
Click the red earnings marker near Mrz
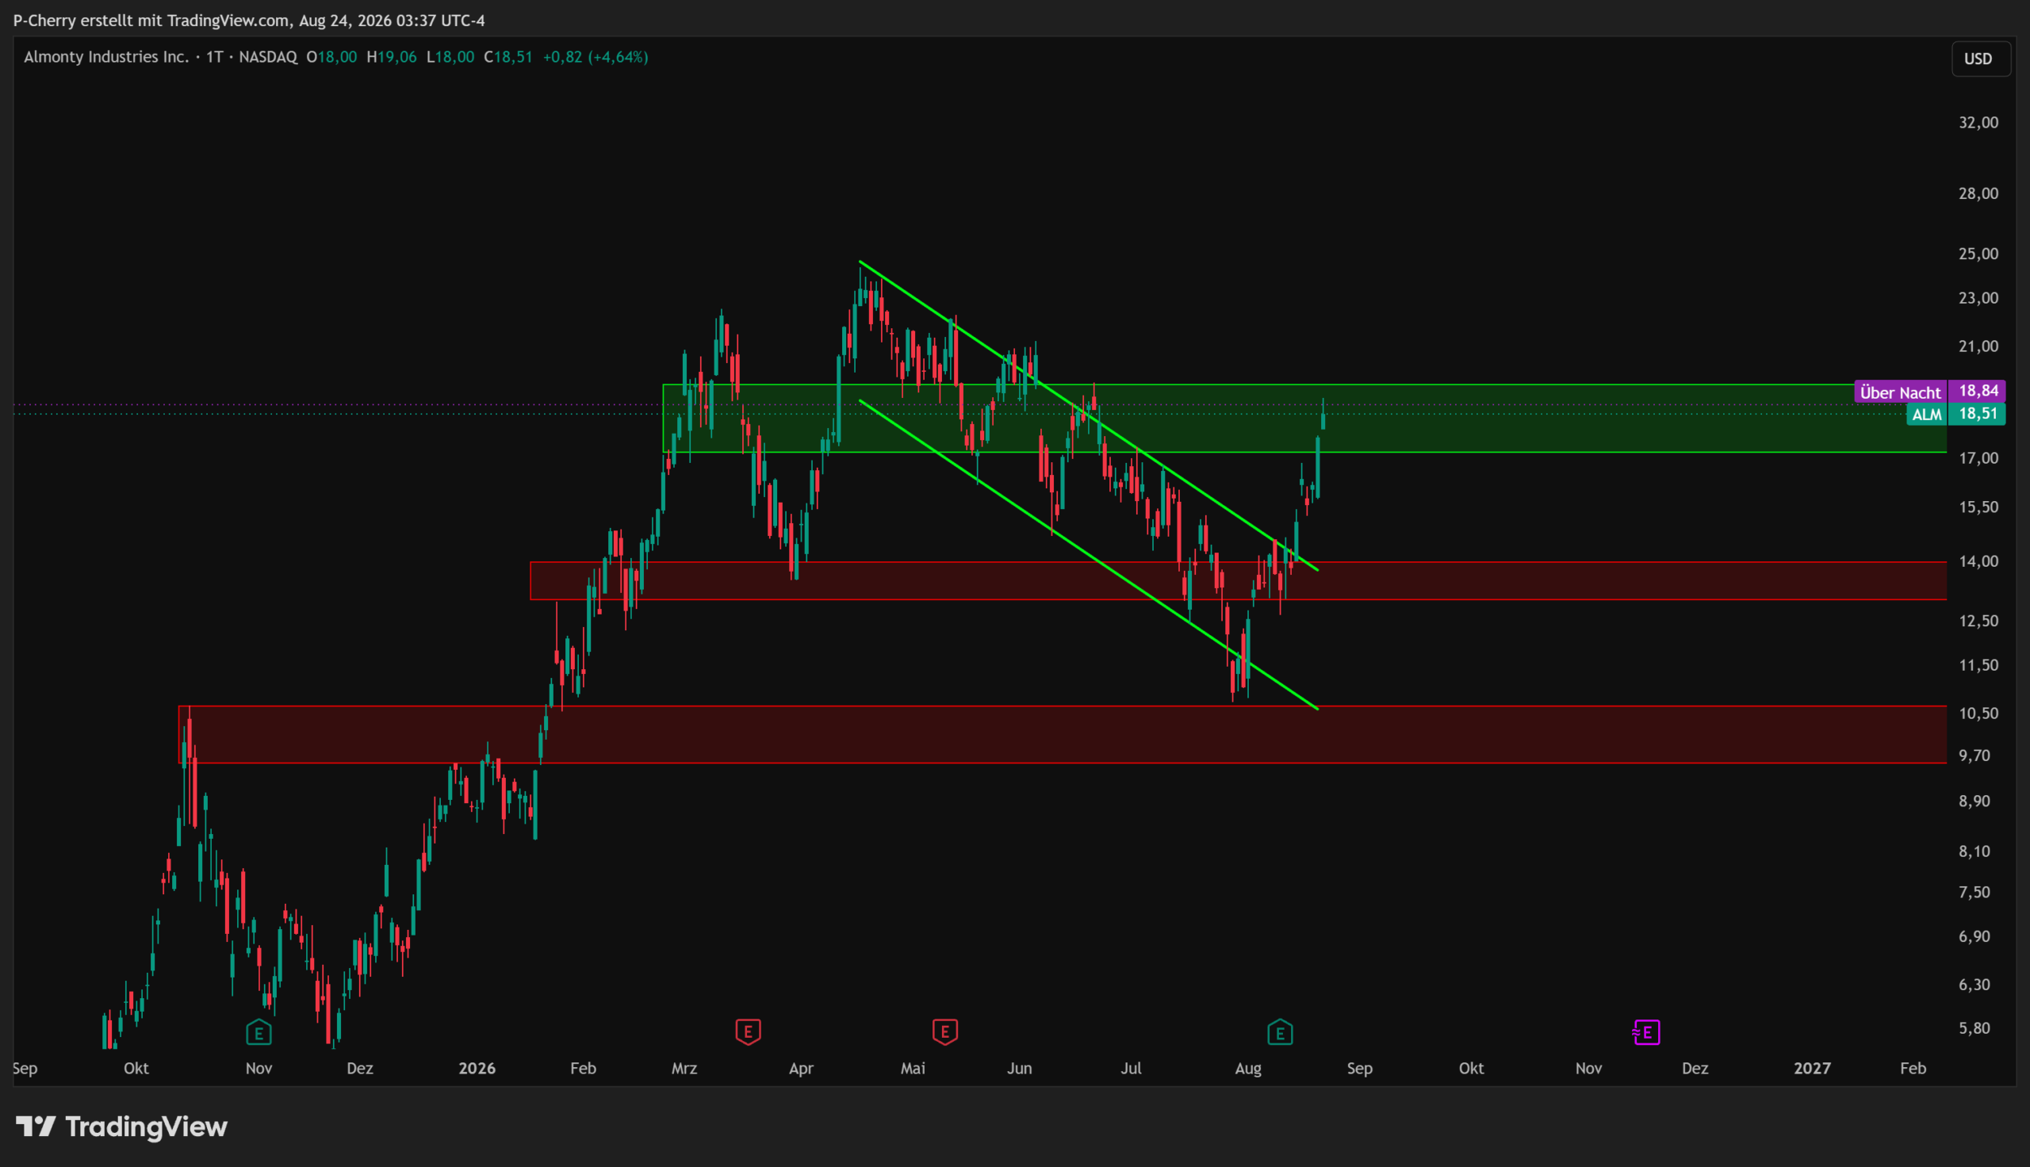pos(748,1031)
